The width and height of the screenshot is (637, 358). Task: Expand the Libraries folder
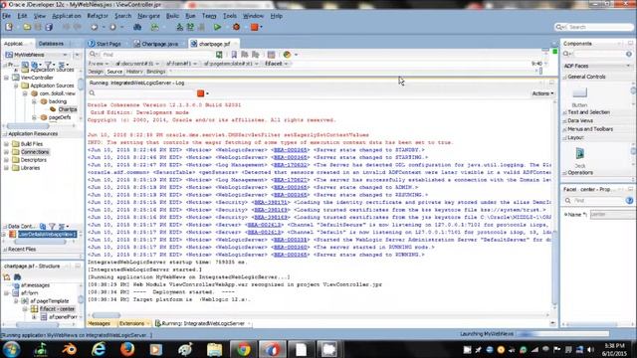pos(6,168)
